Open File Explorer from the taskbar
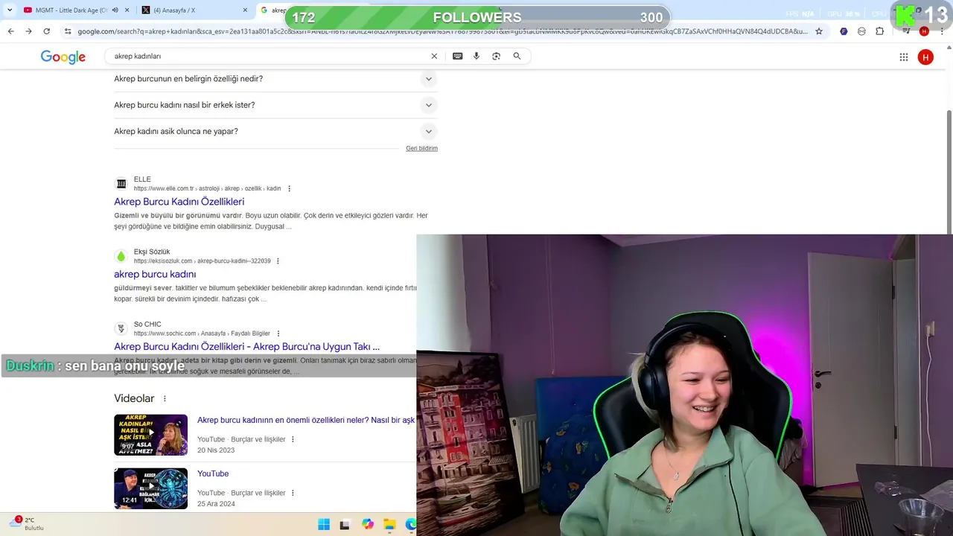The height and width of the screenshot is (536, 953). (x=389, y=525)
